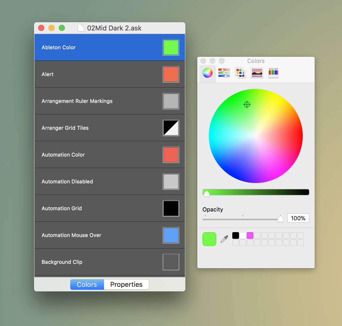The height and width of the screenshot is (326, 342).
Task: Choose the saved black swatch
Action: pos(236,235)
